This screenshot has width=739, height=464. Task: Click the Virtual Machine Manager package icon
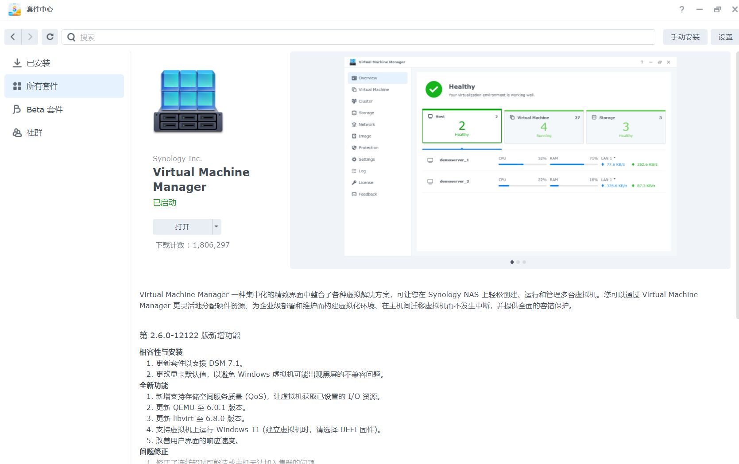(x=188, y=101)
